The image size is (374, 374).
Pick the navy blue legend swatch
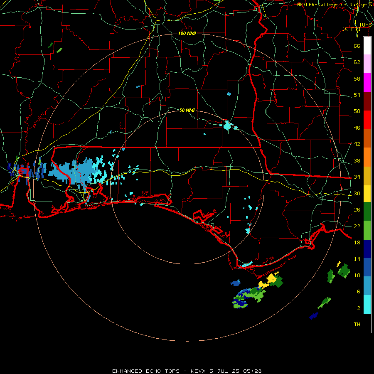(367, 249)
